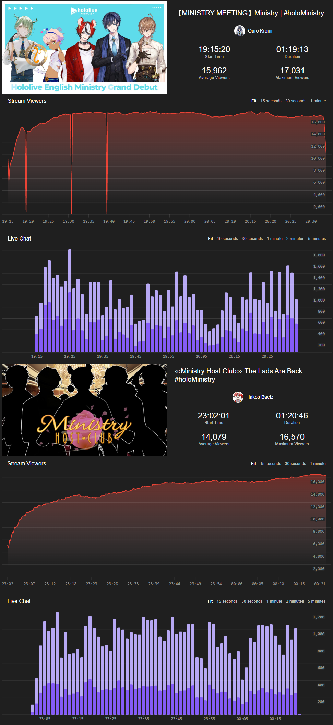The image size is (333, 725).
Task: Open the Ministry Host Club stream thumbnail
Action: (84, 410)
